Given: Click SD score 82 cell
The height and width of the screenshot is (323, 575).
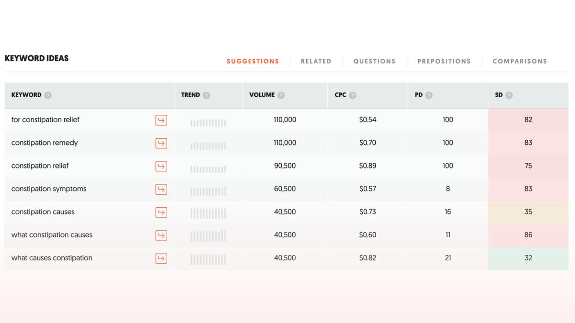Looking at the screenshot, I should pyautogui.click(x=529, y=120).
